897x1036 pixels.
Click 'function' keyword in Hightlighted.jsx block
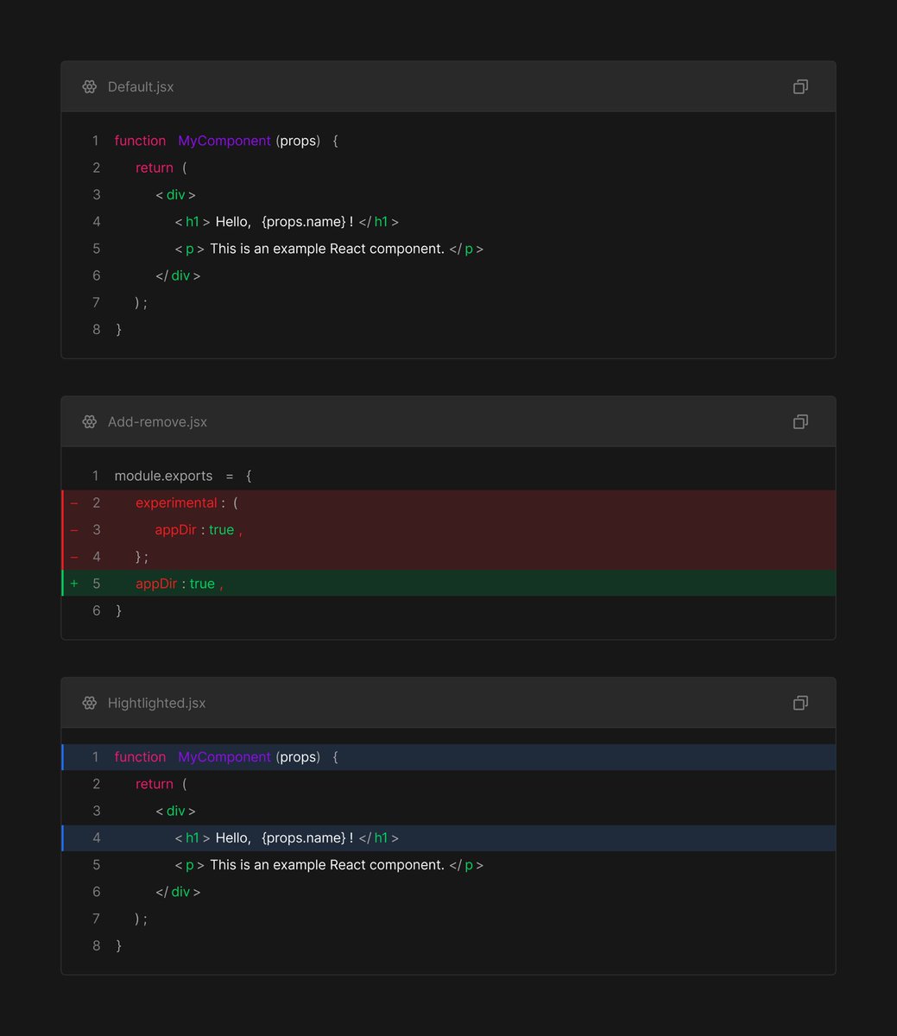coord(140,757)
